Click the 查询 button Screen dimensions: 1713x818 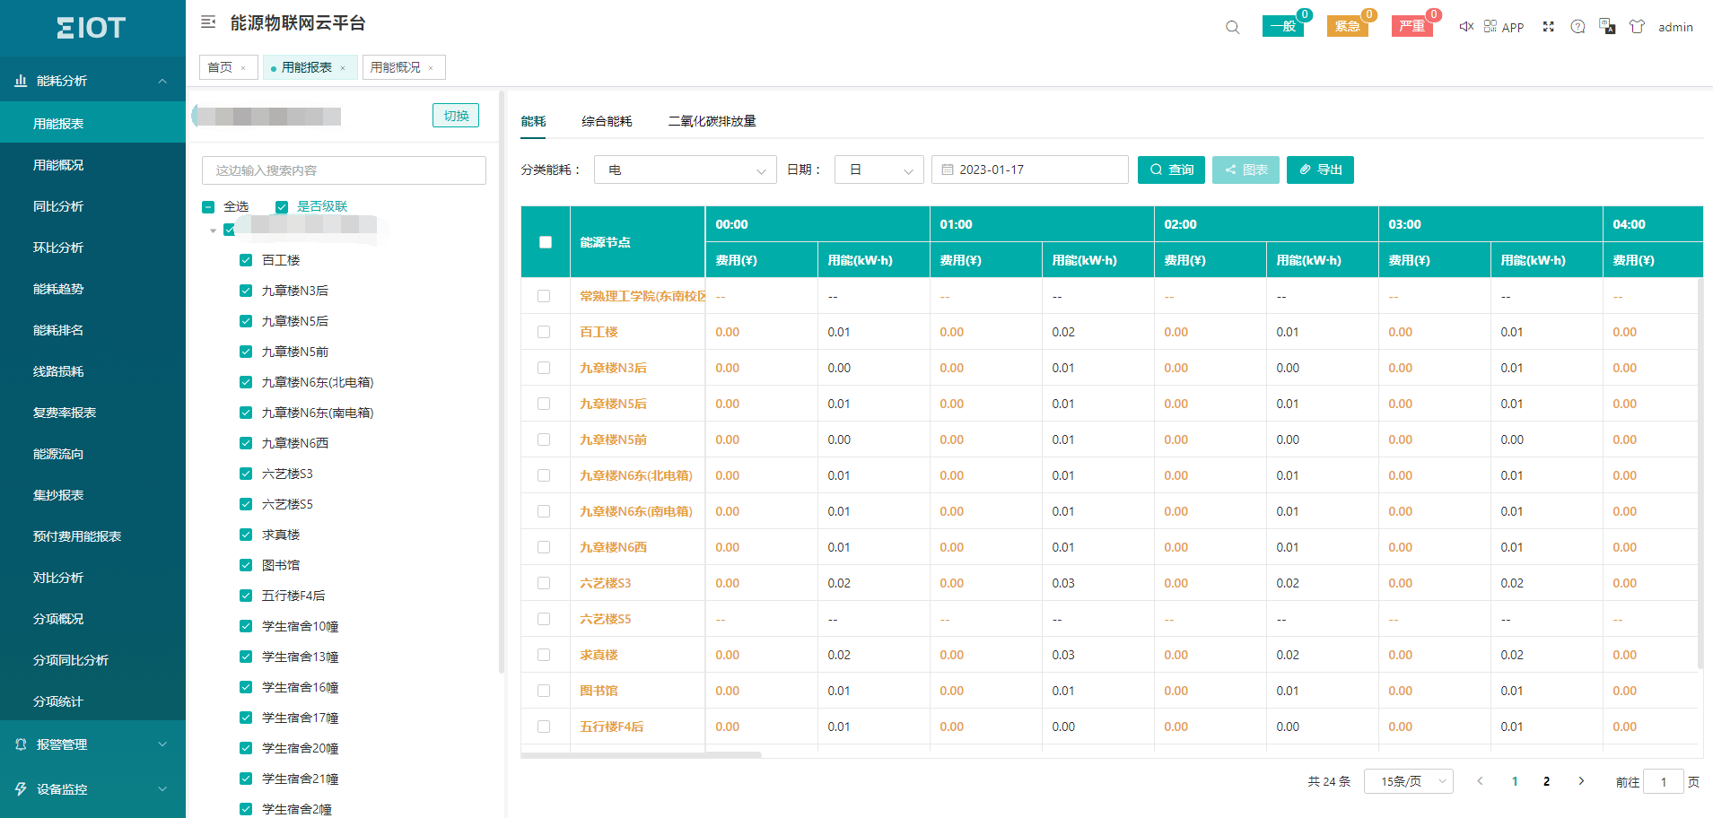pyautogui.click(x=1171, y=170)
